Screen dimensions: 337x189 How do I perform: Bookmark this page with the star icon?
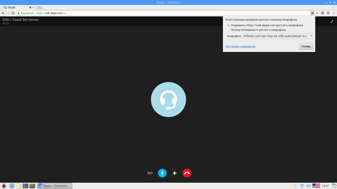[317, 13]
